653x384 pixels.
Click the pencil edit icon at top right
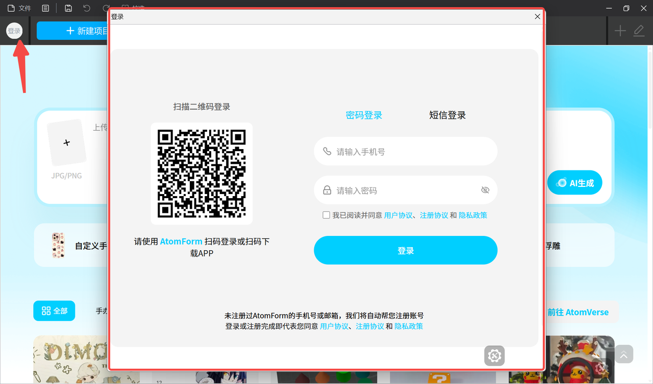[x=639, y=31]
